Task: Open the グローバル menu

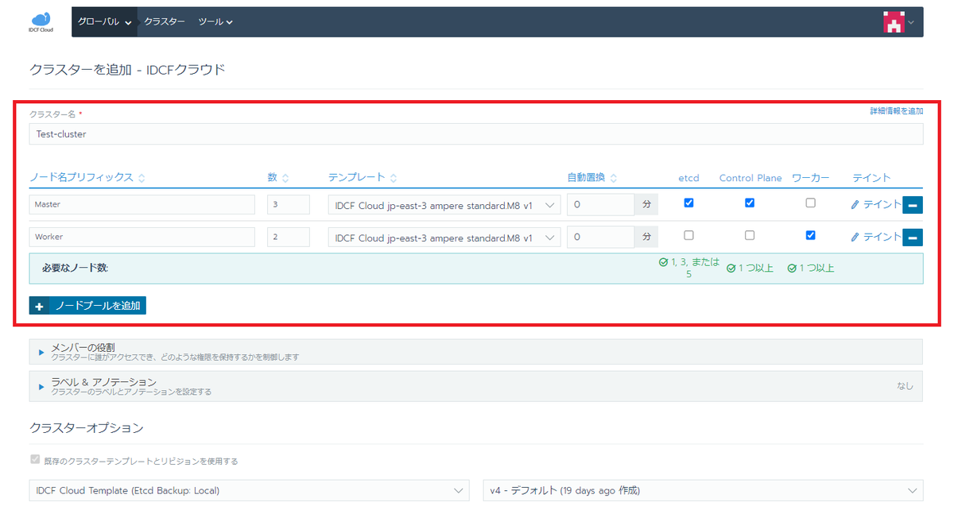Action: point(105,22)
